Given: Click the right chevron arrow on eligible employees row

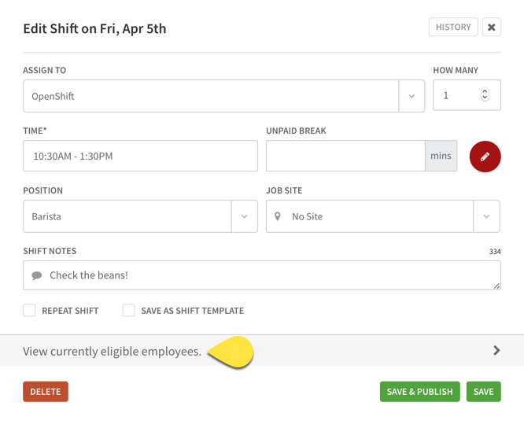Looking at the screenshot, I should point(496,350).
